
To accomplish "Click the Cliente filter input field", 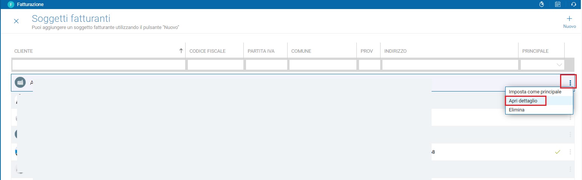I will [x=99, y=65].
